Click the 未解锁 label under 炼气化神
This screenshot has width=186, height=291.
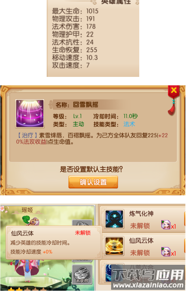[x=140, y=226]
